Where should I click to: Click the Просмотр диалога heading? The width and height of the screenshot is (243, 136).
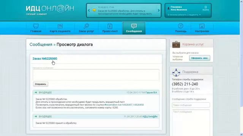tap(75, 45)
